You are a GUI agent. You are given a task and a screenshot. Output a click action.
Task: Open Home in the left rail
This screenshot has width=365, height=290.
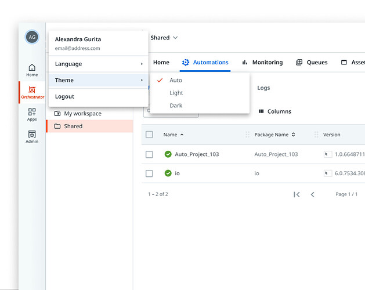(x=32, y=70)
